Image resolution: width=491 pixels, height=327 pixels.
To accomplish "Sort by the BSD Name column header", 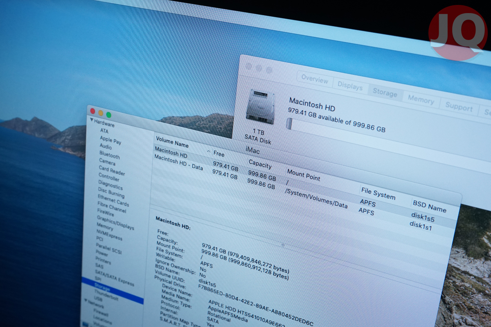I will point(429,206).
